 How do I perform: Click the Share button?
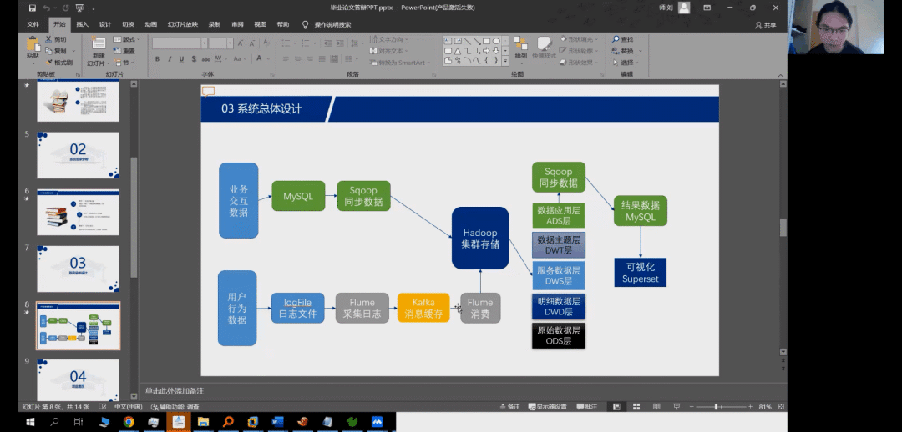point(765,25)
